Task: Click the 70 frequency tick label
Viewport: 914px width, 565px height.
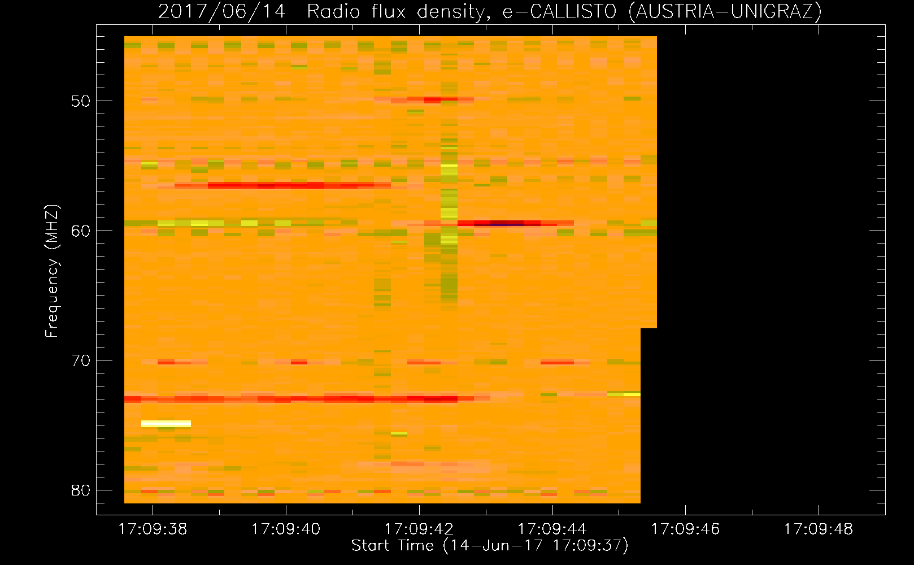Action: click(81, 360)
